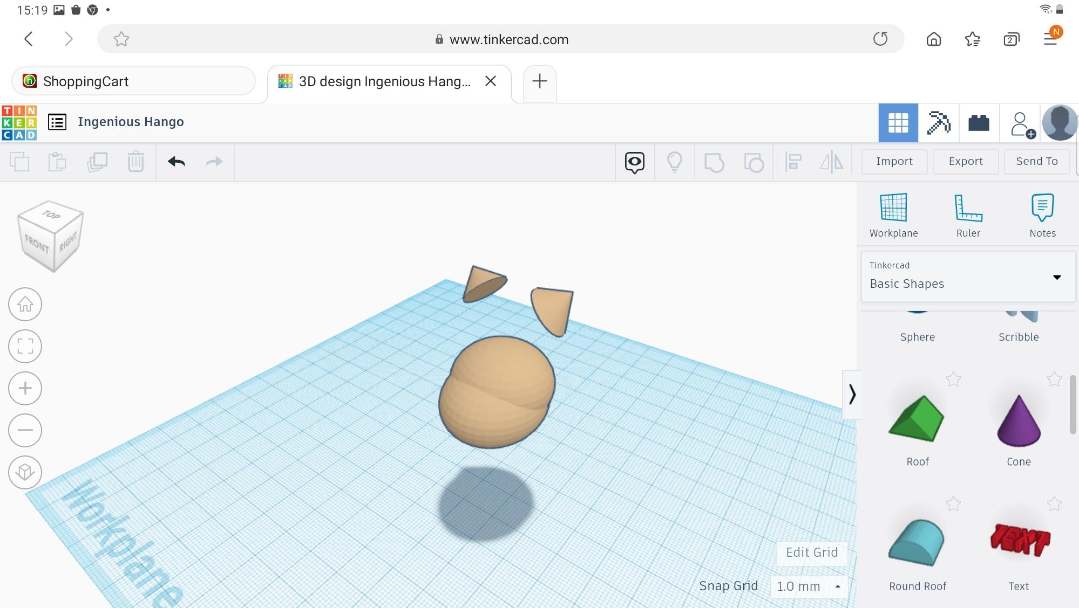
Task: Collapse the shapes panel chevron
Action: [x=852, y=395]
